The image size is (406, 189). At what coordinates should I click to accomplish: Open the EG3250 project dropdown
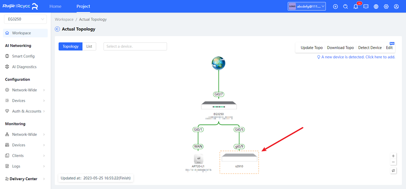(x=25, y=19)
